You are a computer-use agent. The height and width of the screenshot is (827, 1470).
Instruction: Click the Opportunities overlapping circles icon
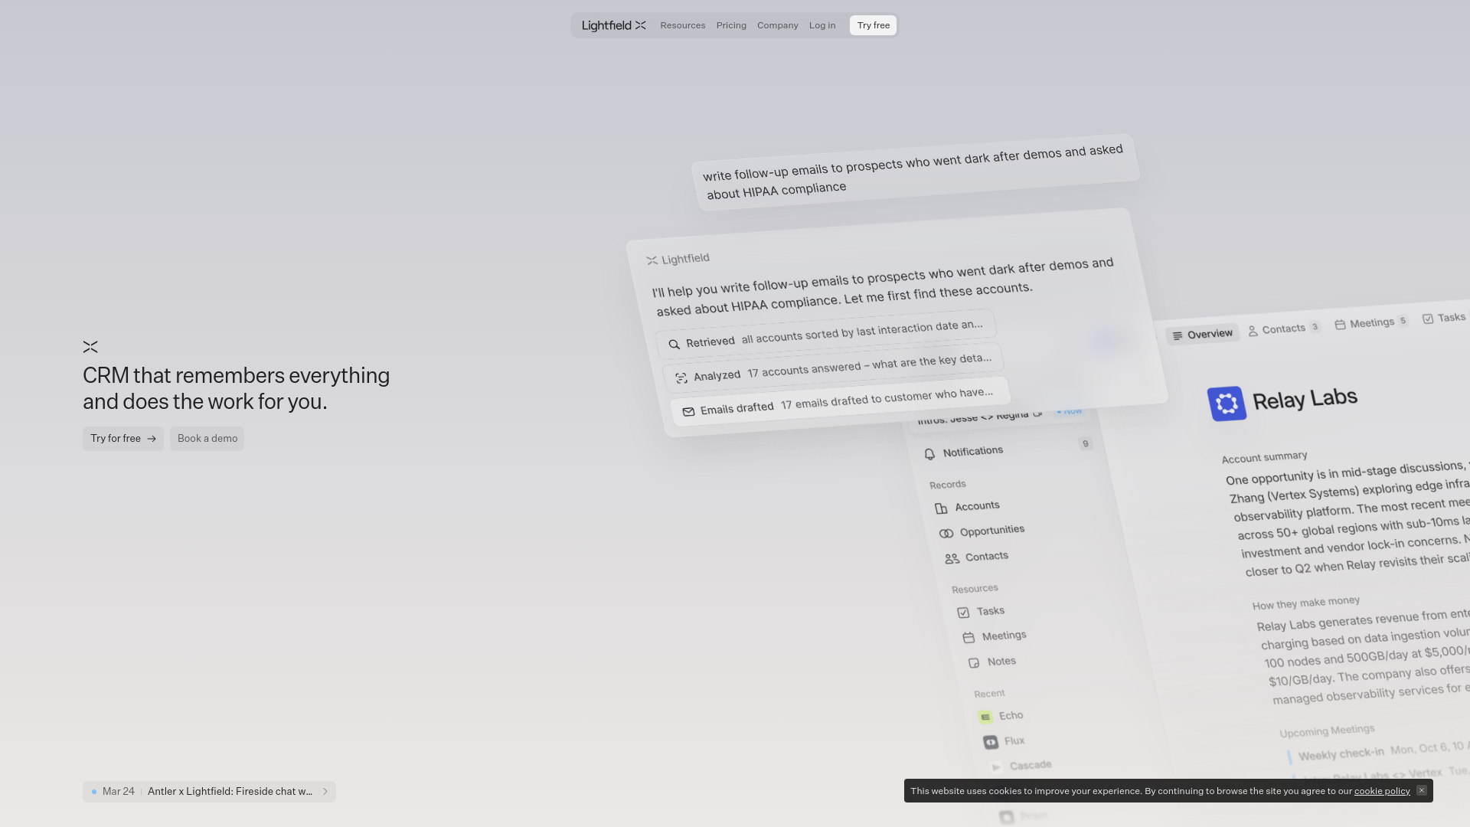[946, 534]
